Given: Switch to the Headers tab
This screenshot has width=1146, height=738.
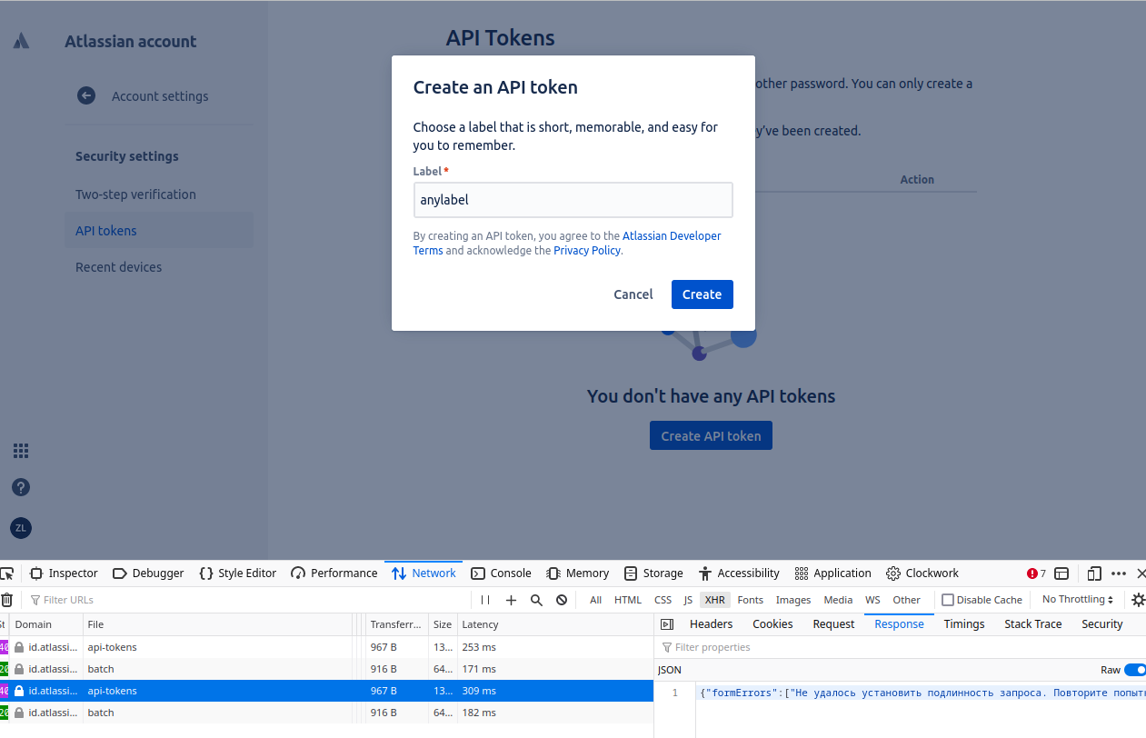Looking at the screenshot, I should (x=711, y=624).
